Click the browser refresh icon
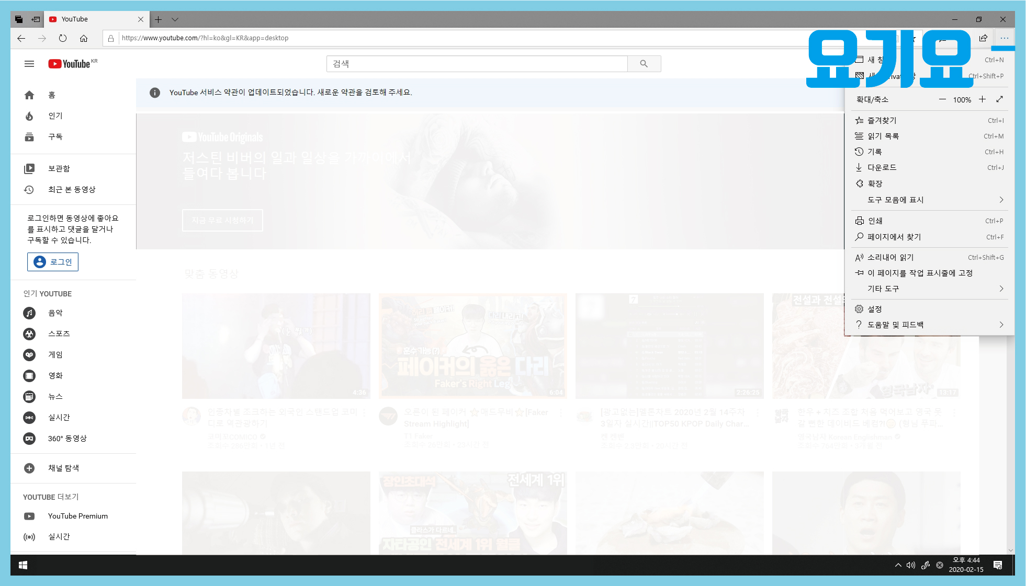Screen dimensions: 1026x586 [x=63, y=38]
